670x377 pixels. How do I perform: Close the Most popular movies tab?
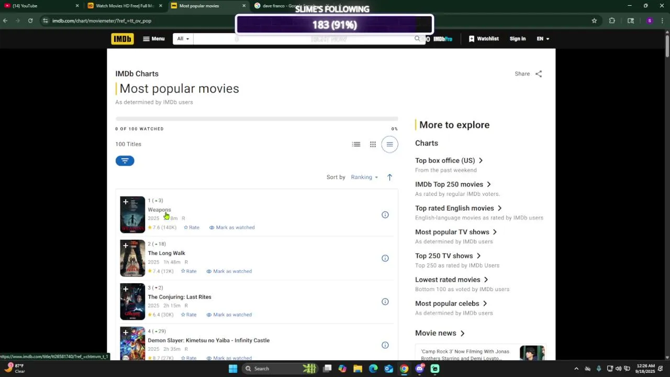[244, 6]
